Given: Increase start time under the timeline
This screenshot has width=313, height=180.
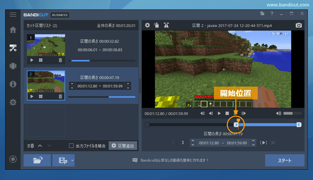Looking at the screenshot, I should tap(193, 141).
